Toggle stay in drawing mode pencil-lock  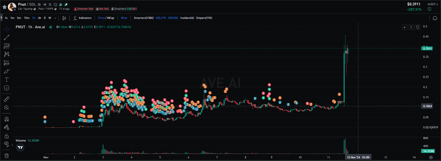click(x=7, y=127)
